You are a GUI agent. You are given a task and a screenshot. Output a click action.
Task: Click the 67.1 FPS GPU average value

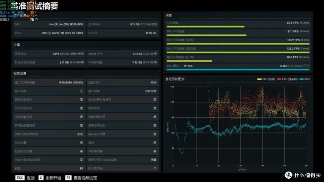[x=293, y=31]
